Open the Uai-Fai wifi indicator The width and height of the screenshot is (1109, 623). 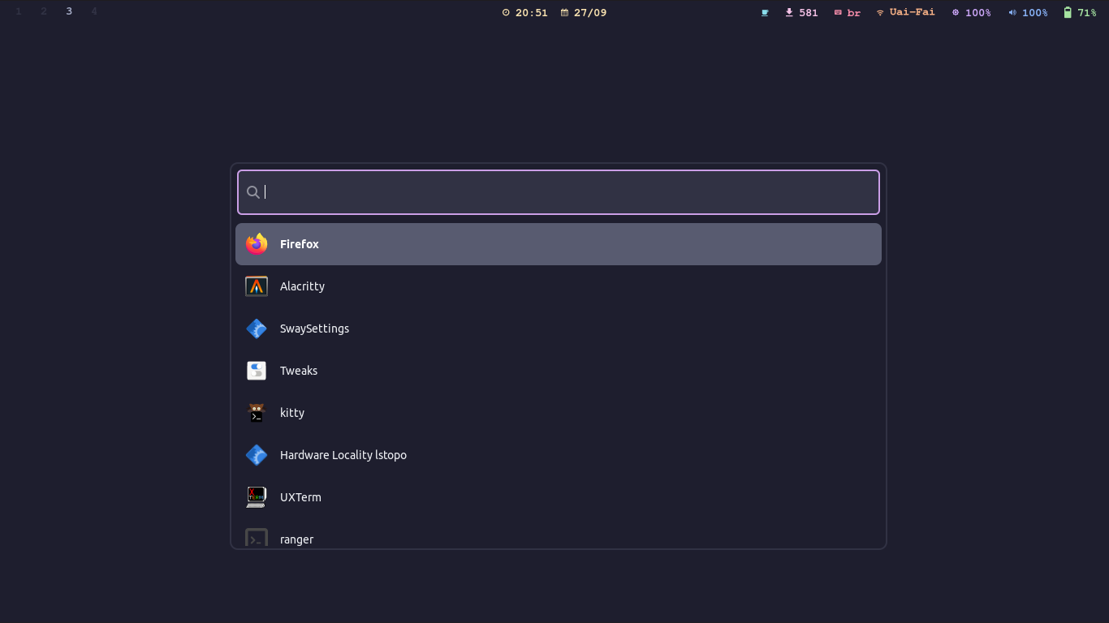click(x=904, y=12)
